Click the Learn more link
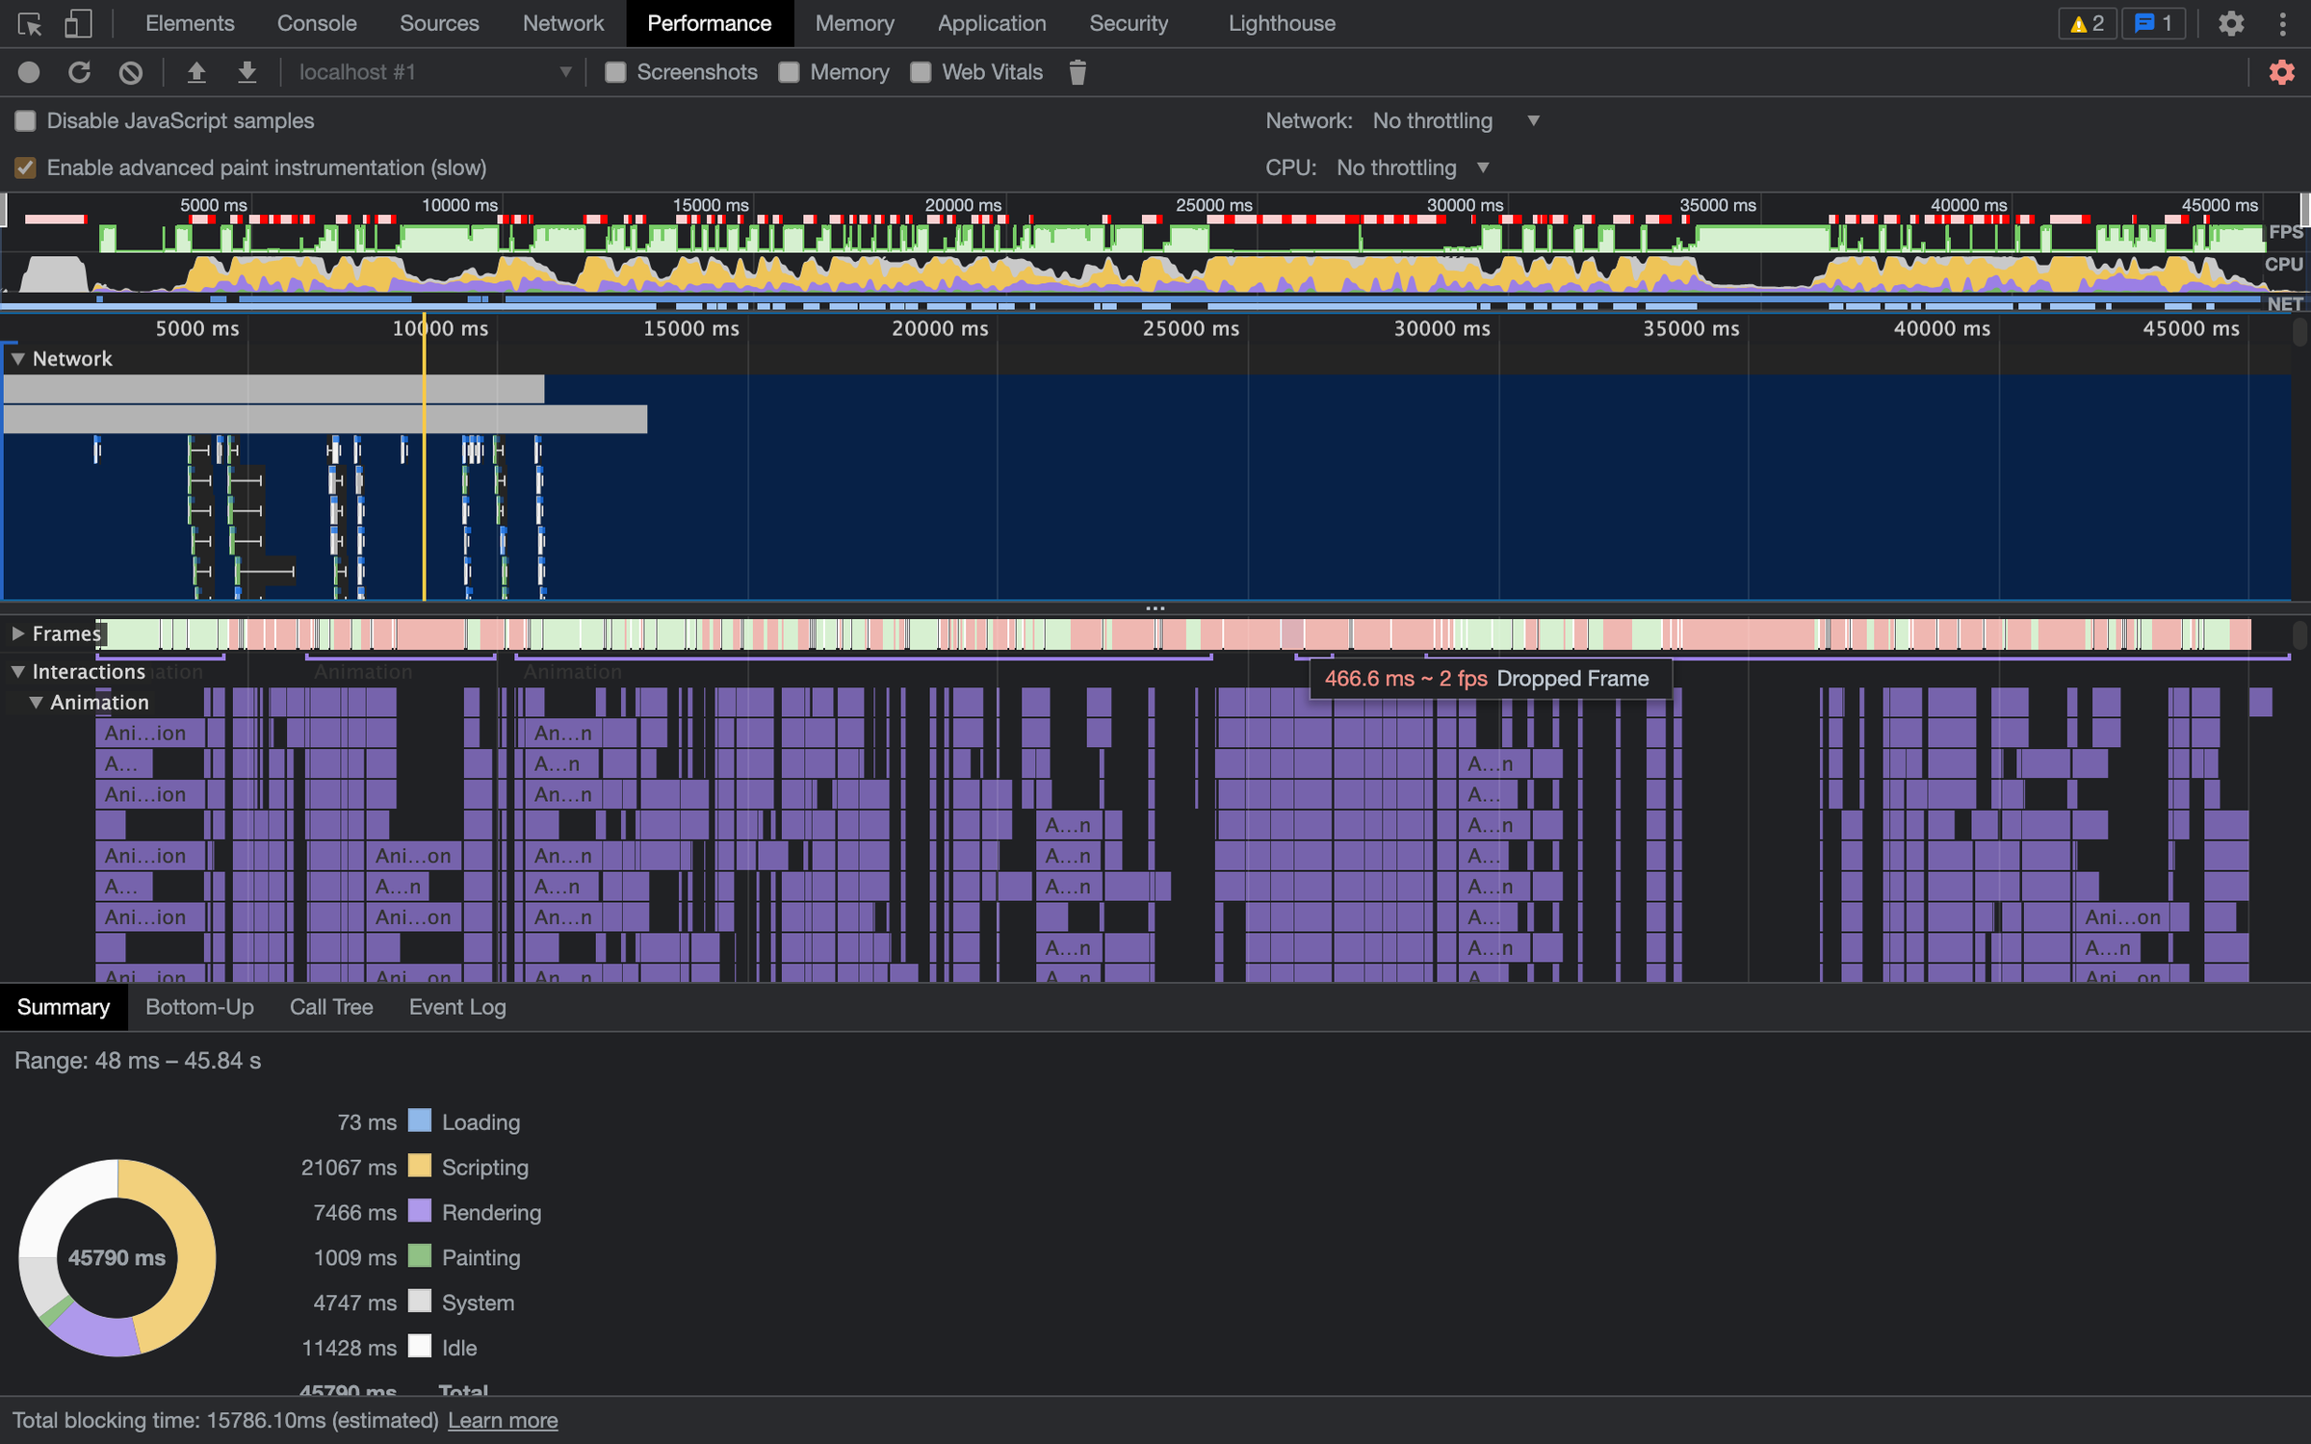The height and width of the screenshot is (1444, 2311). (x=503, y=1421)
